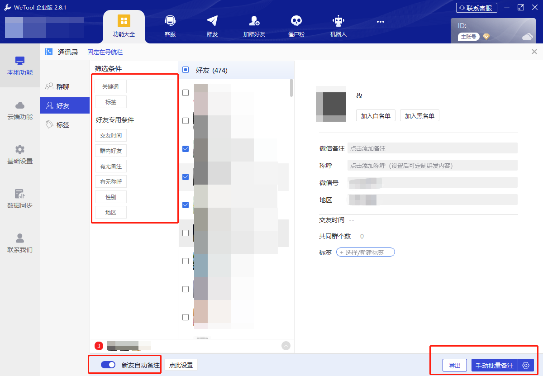Open the 交友时间 filter

click(x=111, y=135)
